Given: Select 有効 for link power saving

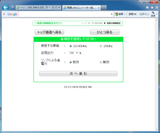Looking at the screenshot, I should click(x=71, y=62).
